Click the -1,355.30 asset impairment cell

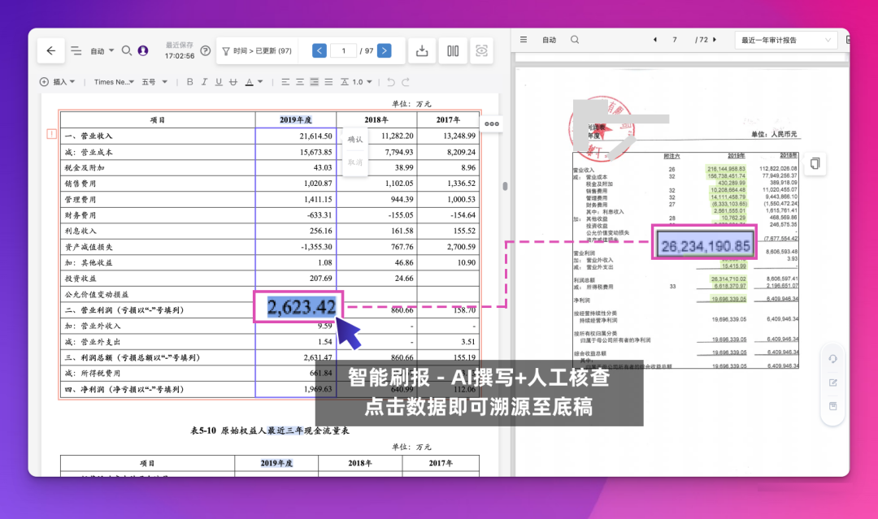pyautogui.click(x=296, y=247)
